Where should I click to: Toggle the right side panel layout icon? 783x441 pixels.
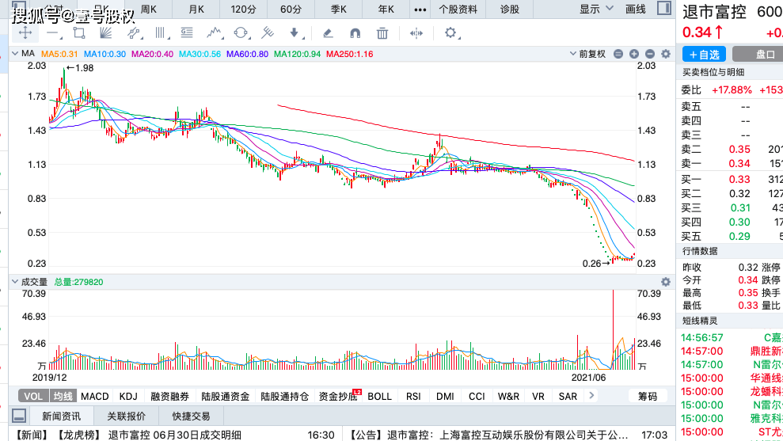(664, 9)
